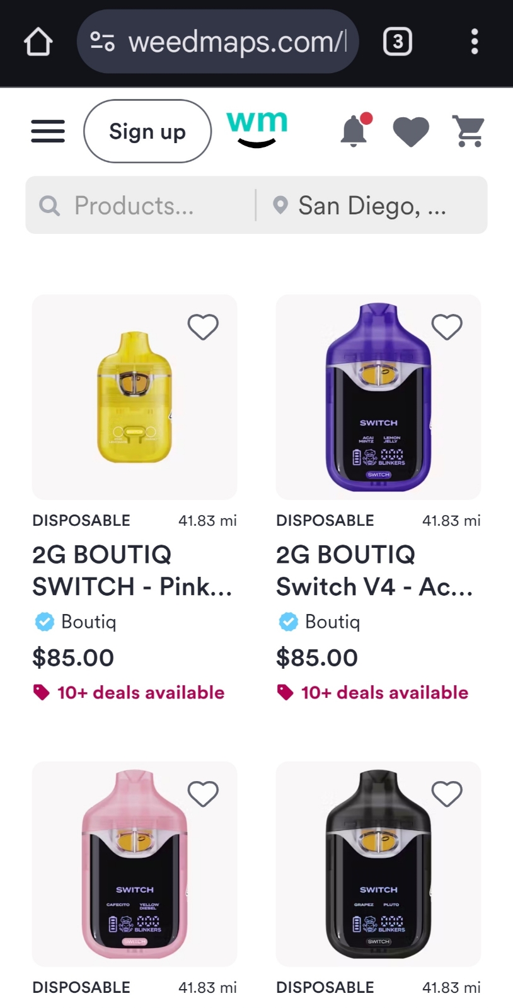Favorite the pink Switch disposable
The image size is (513, 1008).
pyautogui.click(x=203, y=794)
